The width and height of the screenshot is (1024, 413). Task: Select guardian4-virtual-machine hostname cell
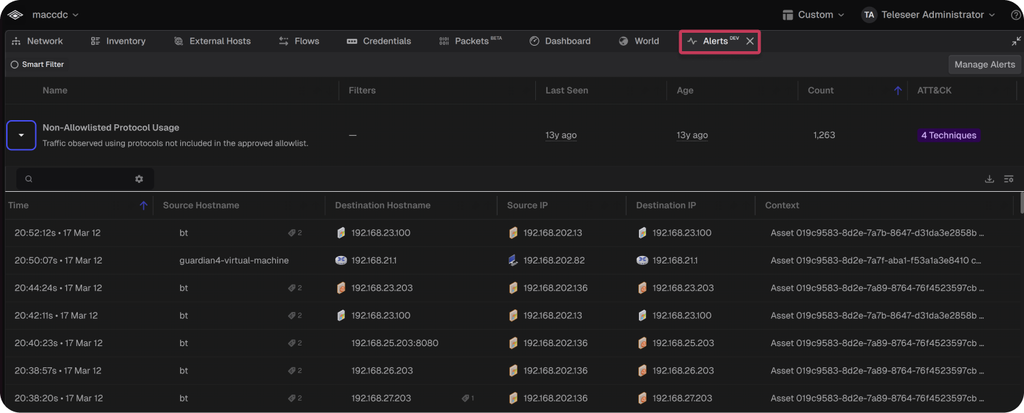click(234, 260)
